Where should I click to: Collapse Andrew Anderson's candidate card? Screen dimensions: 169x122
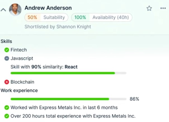point(3,10)
